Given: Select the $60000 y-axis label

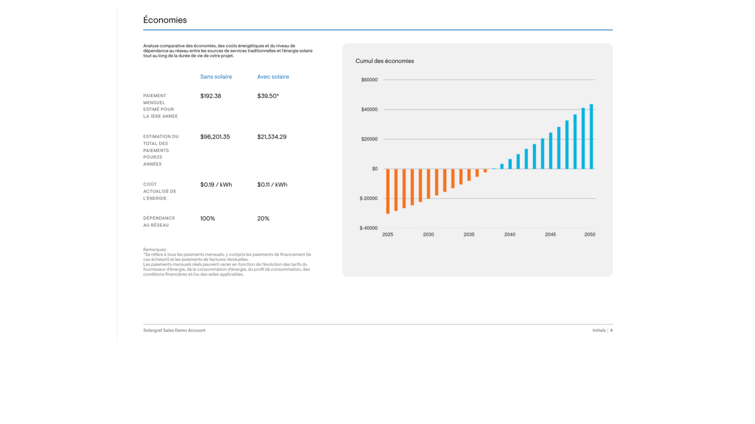Looking at the screenshot, I should click(x=369, y=80).
